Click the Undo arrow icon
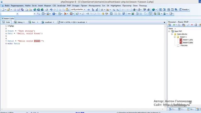201x113 pixels. (51, 10)
